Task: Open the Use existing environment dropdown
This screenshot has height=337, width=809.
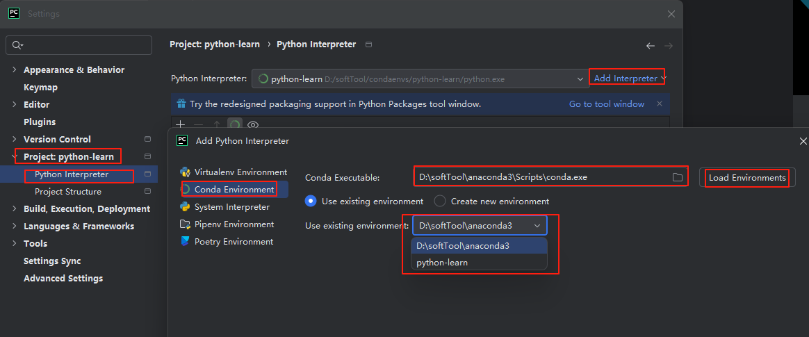Action: pyautogui.click(x=480, y=226)
